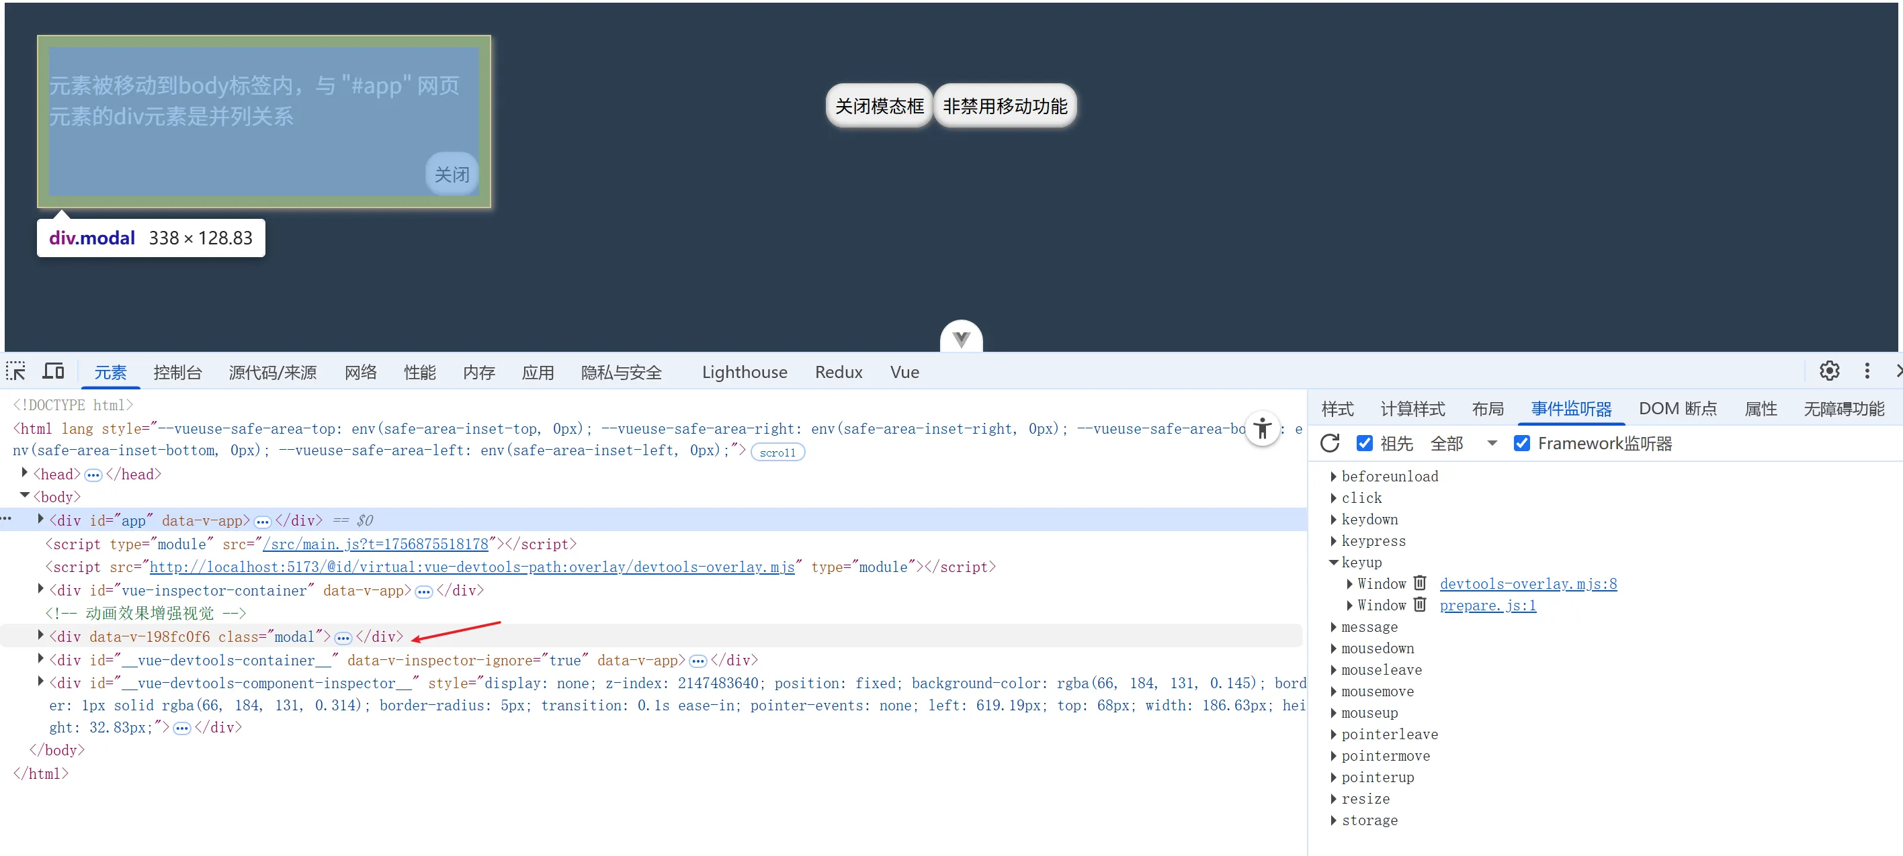
Task: Activate the inspect element picker icon
Action: [15, 371]
